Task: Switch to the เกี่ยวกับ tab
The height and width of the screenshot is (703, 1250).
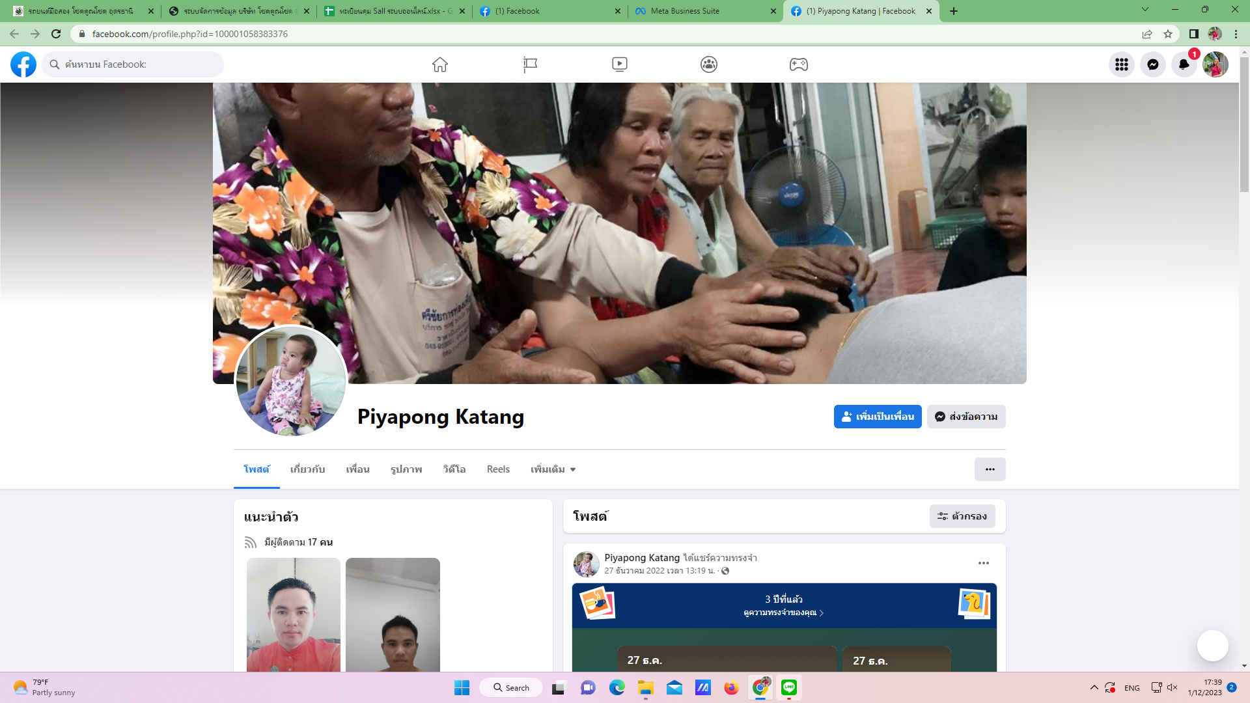Action: (x=307, y=469)
